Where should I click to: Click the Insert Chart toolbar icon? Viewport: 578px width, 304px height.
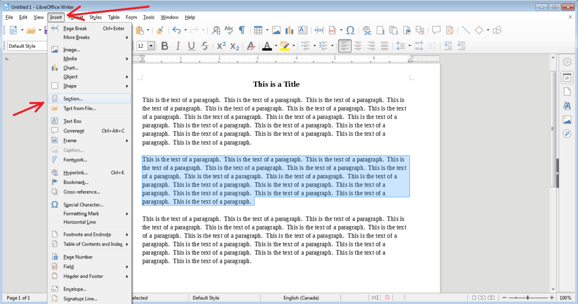pos(290,30)
